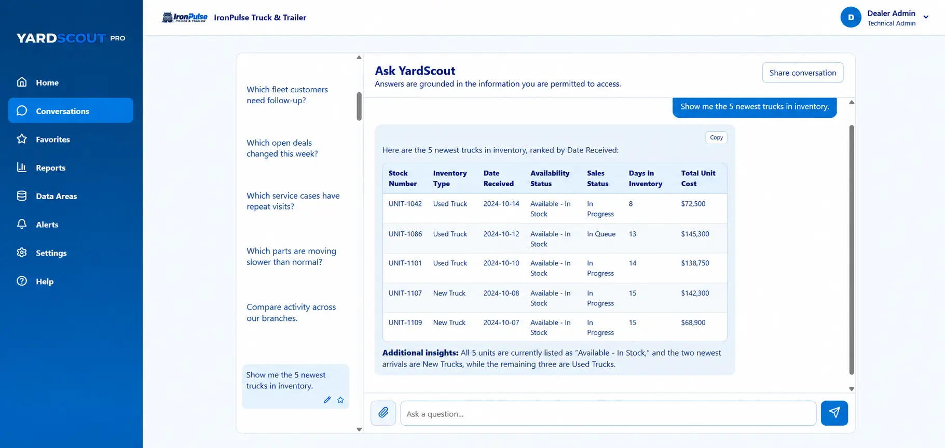Click the Alerts bell icon
The height and width of the screenshot is (448, 945).
point(22,224)
